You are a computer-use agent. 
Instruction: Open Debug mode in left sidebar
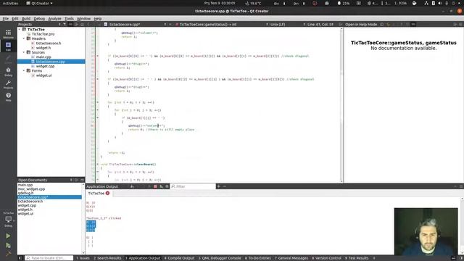(8, 72)
